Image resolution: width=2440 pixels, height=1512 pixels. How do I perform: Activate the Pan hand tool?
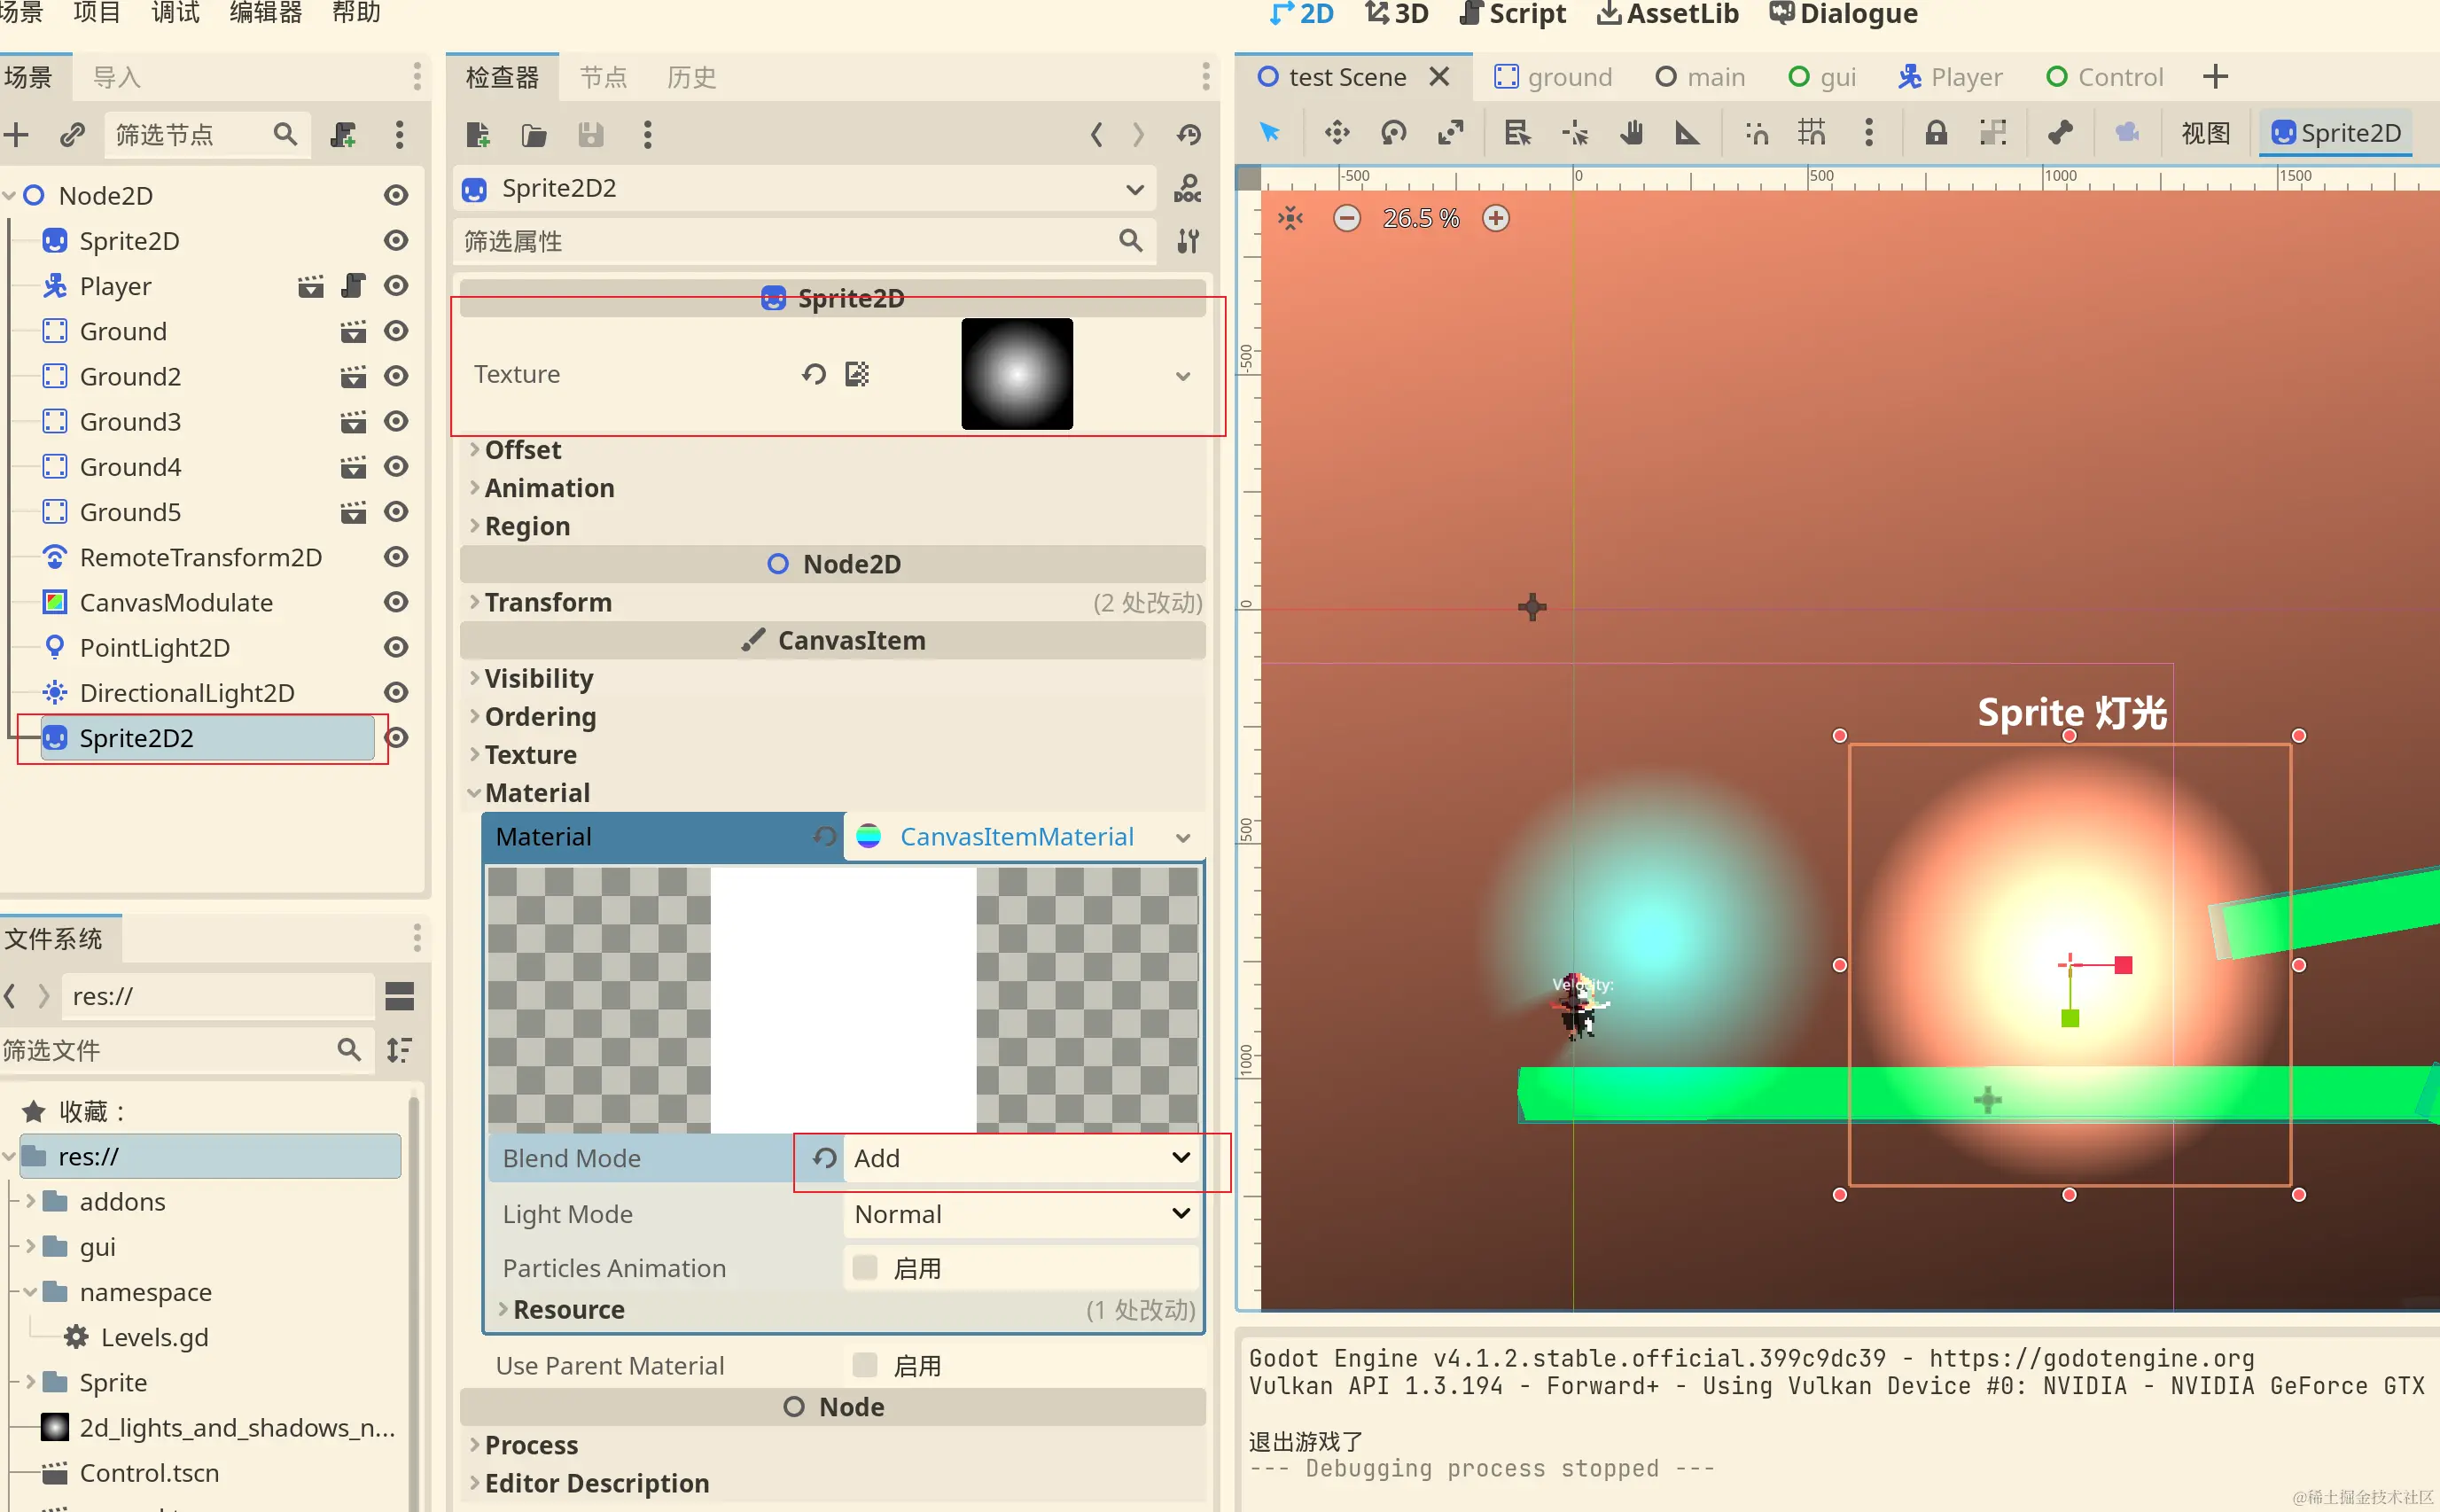pyautogui.click(x=1631, y=133)
